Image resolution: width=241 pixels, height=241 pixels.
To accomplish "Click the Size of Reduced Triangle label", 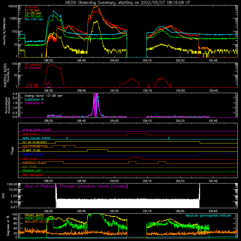I will pyautogui.click(x=76, y=186).
